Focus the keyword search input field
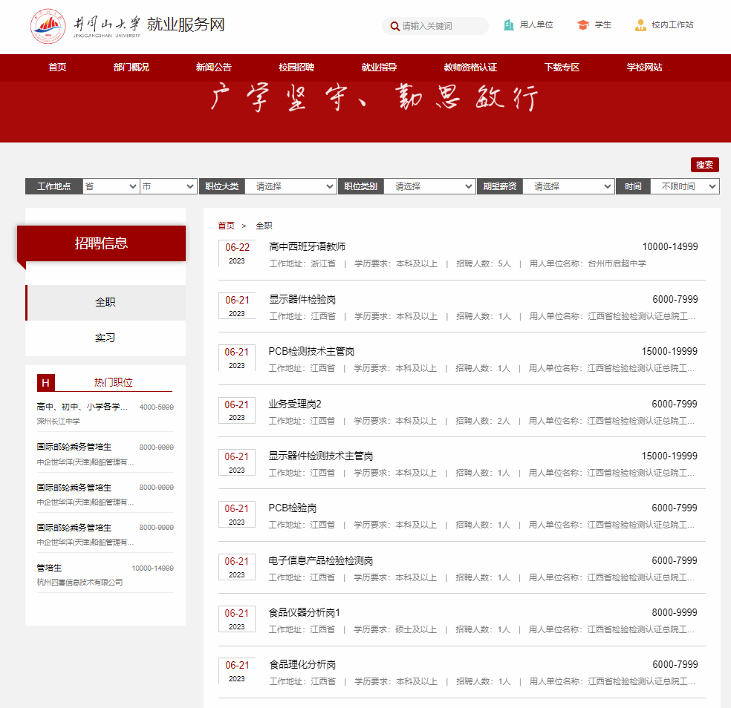Screen dimensions: 731x708 coord(442,27)
